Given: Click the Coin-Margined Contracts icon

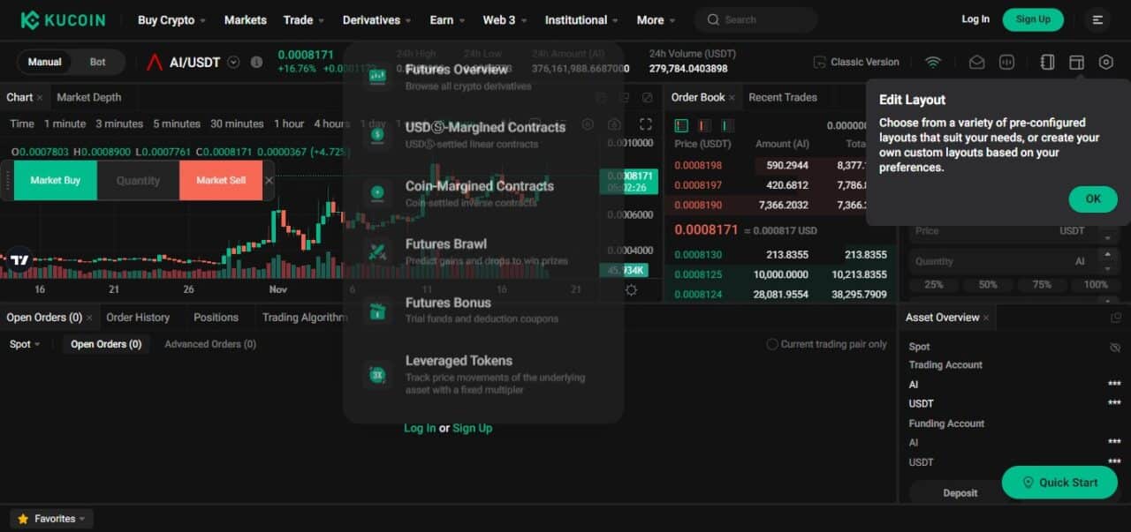Looking at the screenshot, I should [x=377, y=192].
